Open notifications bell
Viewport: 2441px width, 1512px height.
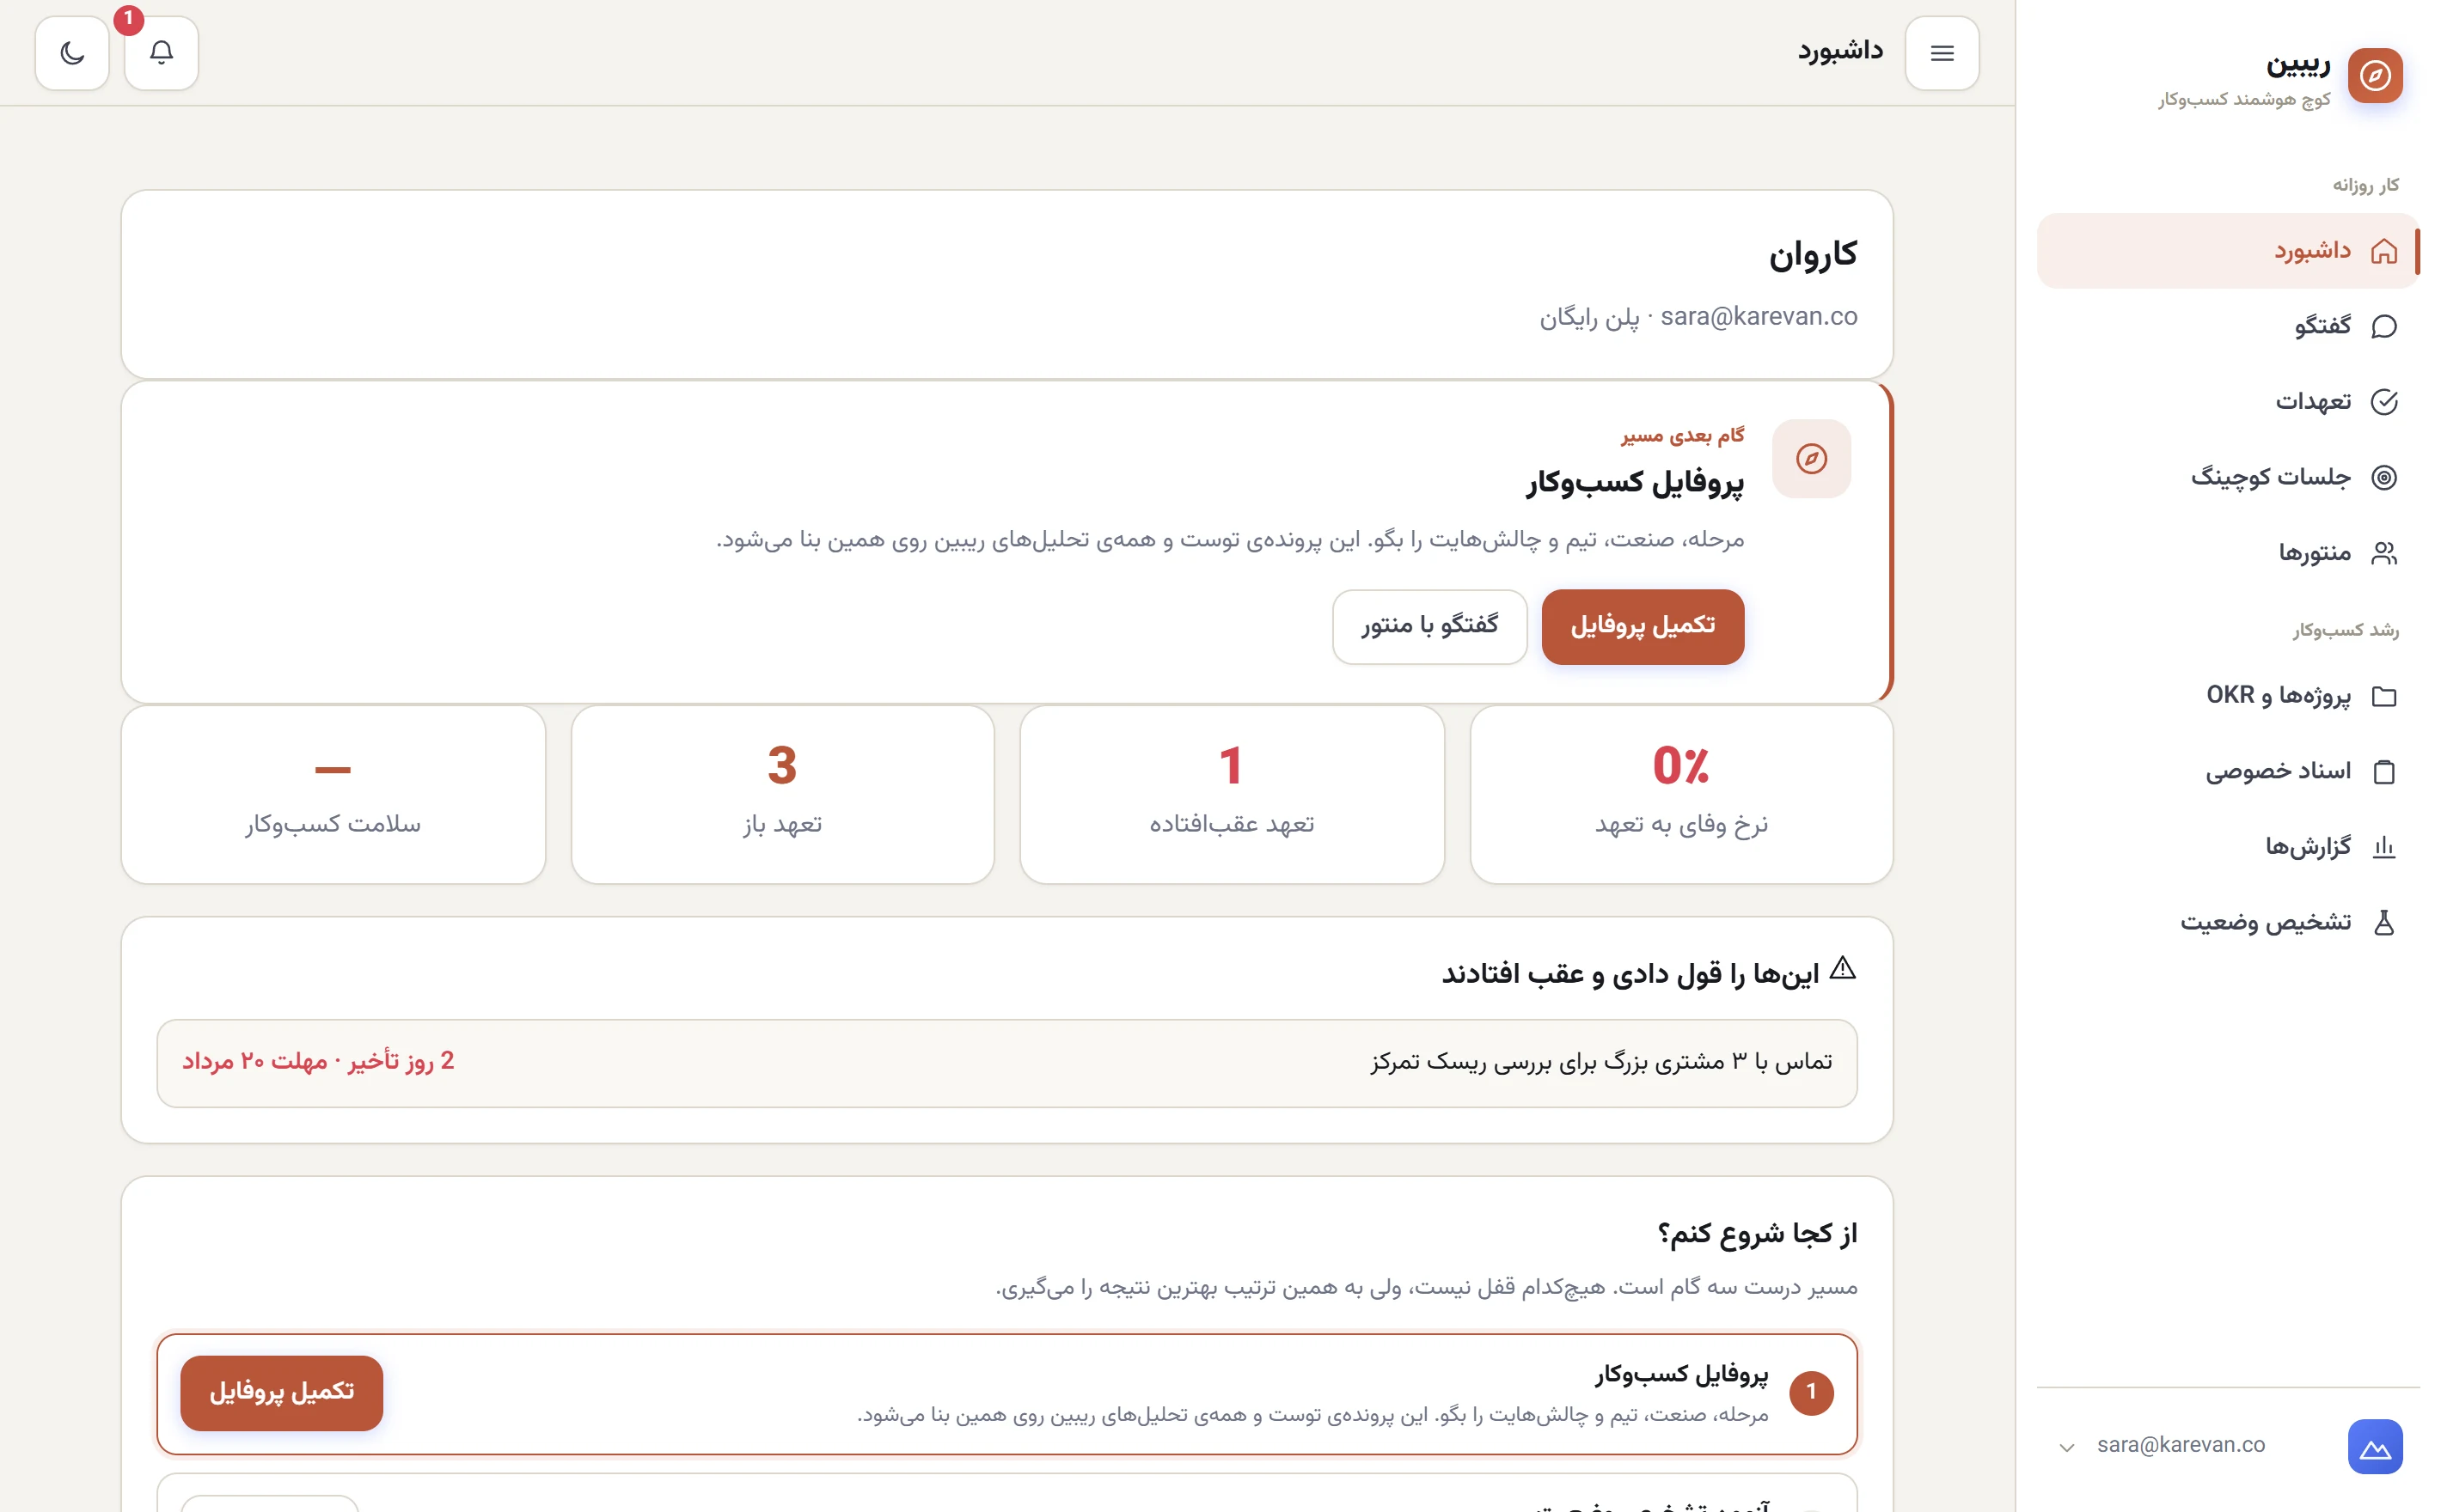coord(161,53)
